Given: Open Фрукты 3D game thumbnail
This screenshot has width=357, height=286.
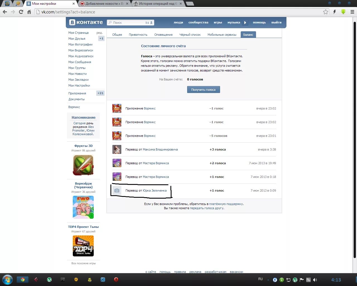Looking at the screenshot, I should tap(83, 165).
